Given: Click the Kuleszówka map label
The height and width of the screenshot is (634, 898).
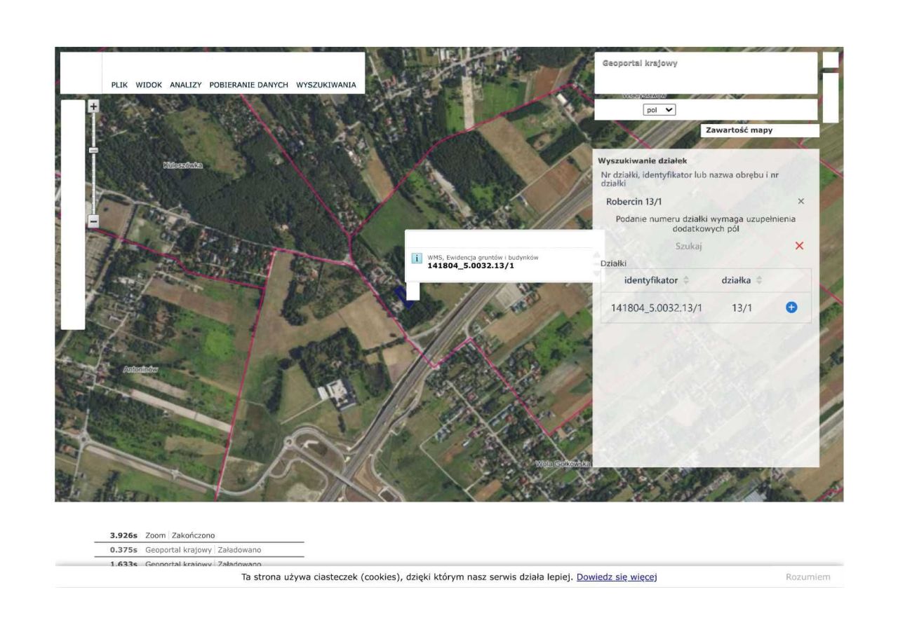Looking at the screenshot, I should pos(182,165).
